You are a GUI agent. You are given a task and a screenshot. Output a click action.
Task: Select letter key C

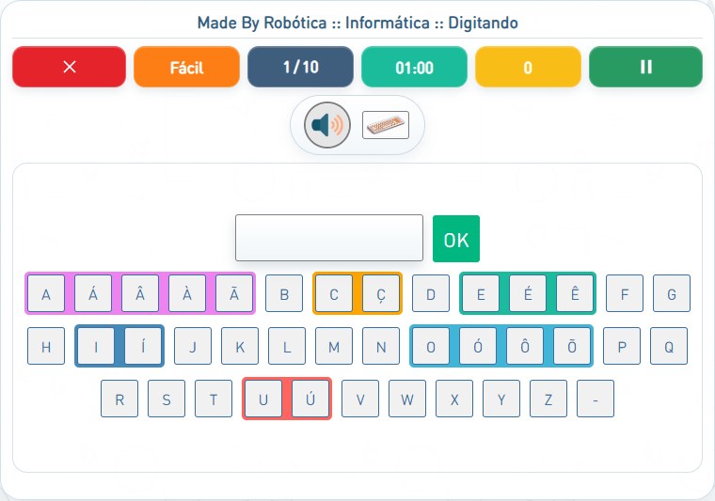click(334, 293)
